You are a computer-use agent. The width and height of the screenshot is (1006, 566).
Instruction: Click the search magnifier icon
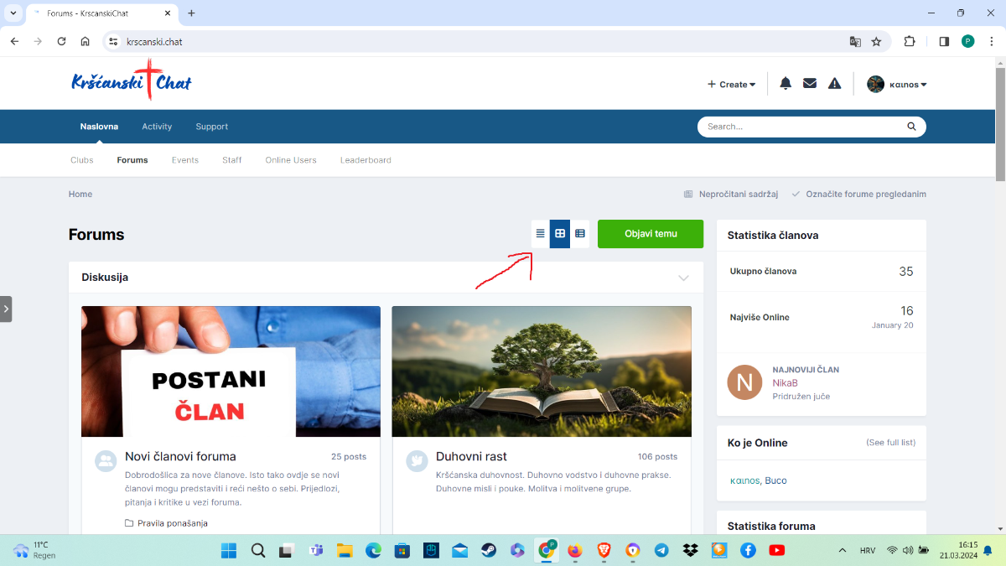click(911, 127)
